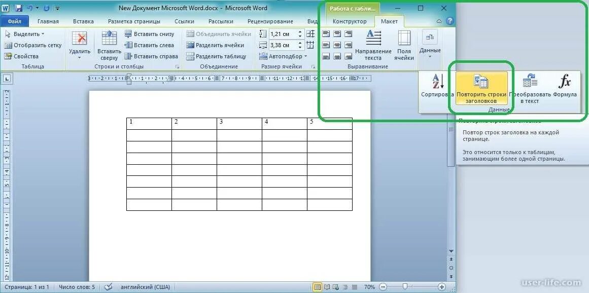Insert a row below with Вставить снизу
Screen dimensions: 589x293
pos(150,34)
